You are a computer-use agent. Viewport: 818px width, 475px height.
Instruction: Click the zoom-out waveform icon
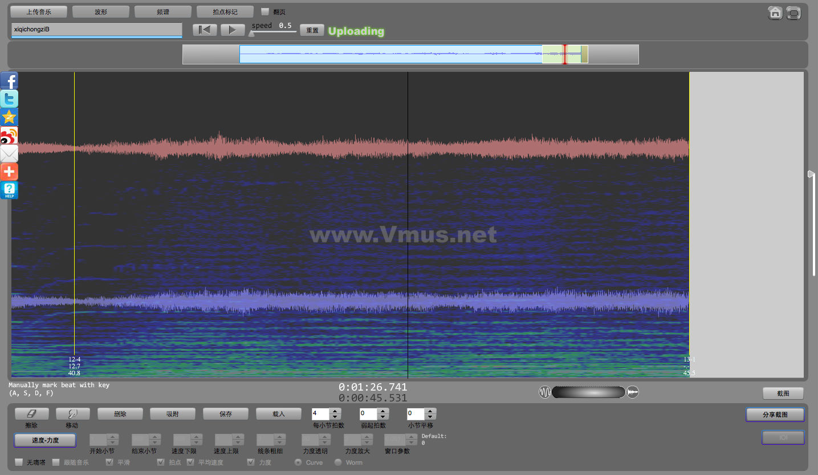[544, 392]
